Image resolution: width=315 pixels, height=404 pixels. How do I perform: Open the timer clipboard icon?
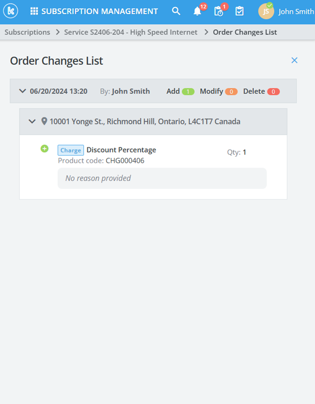pyautogui.click(x=219, y=11)
